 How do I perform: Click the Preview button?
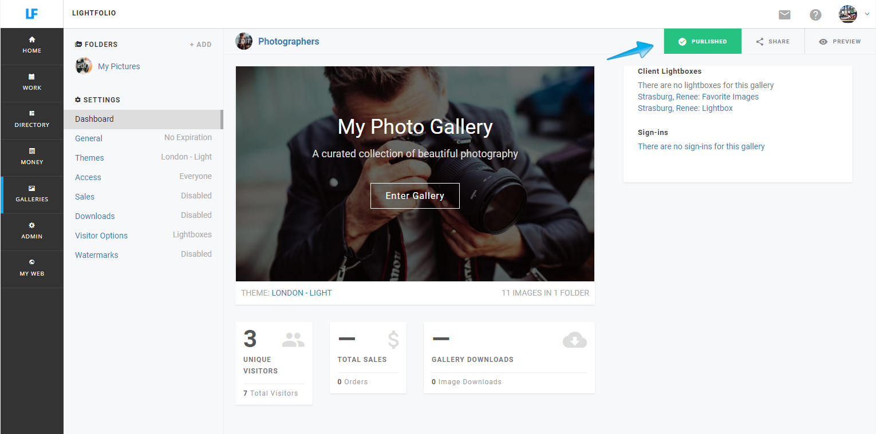coord(840,41)
